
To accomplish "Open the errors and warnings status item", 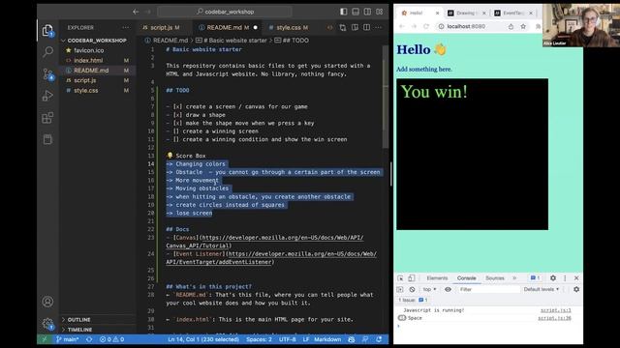I will 112,339.
